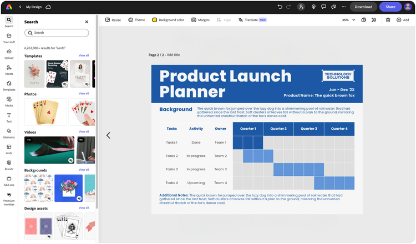Open the Premium member option
Viewport: 416px width, 244px height.
(9, 199)
